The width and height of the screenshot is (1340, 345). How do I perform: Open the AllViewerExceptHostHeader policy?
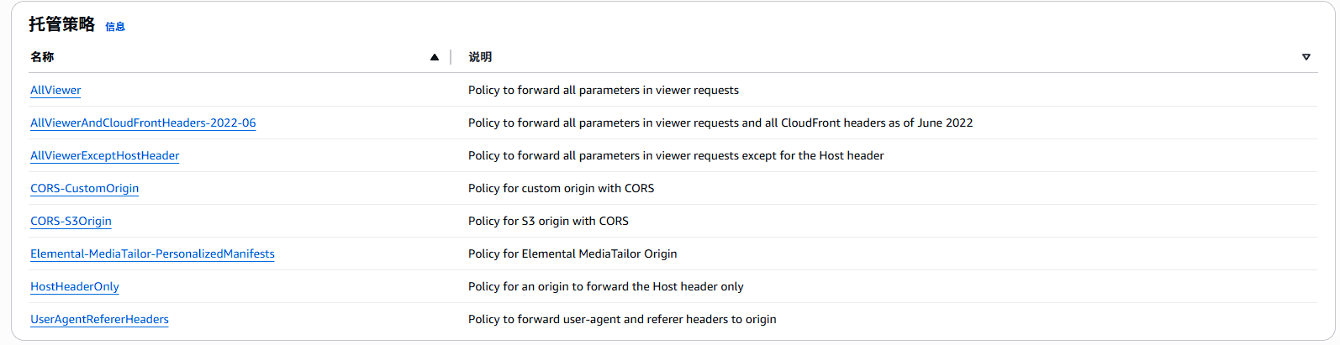pyautogui.click(x=104, y=155)
